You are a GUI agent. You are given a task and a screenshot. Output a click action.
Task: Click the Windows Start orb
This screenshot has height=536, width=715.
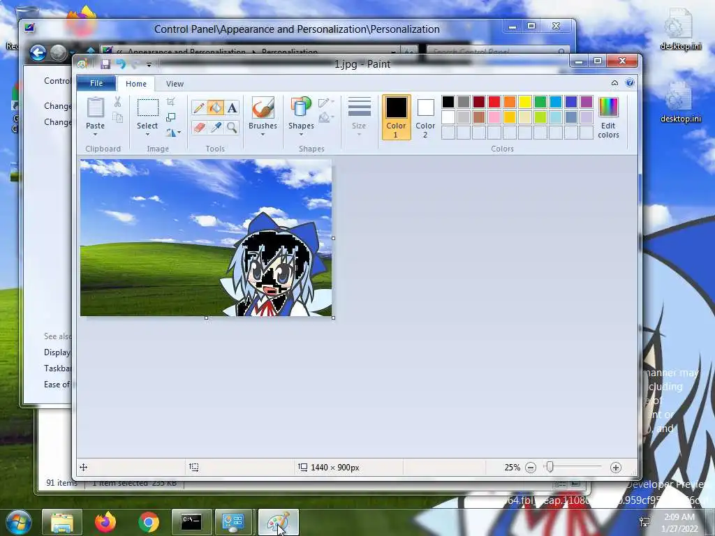point(18,522)
